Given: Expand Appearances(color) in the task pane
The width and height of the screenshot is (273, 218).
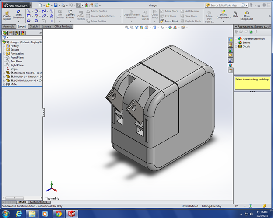Looking at the screenshot, I should (236, 39).
